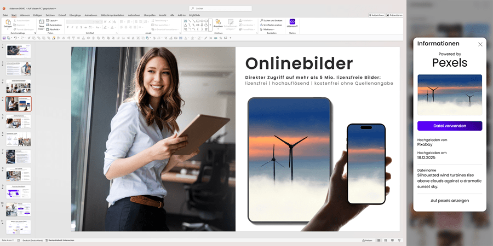Click the slideroom launch icon in ribbon
This screenshot has width=493, height=246.
[293, 22]
